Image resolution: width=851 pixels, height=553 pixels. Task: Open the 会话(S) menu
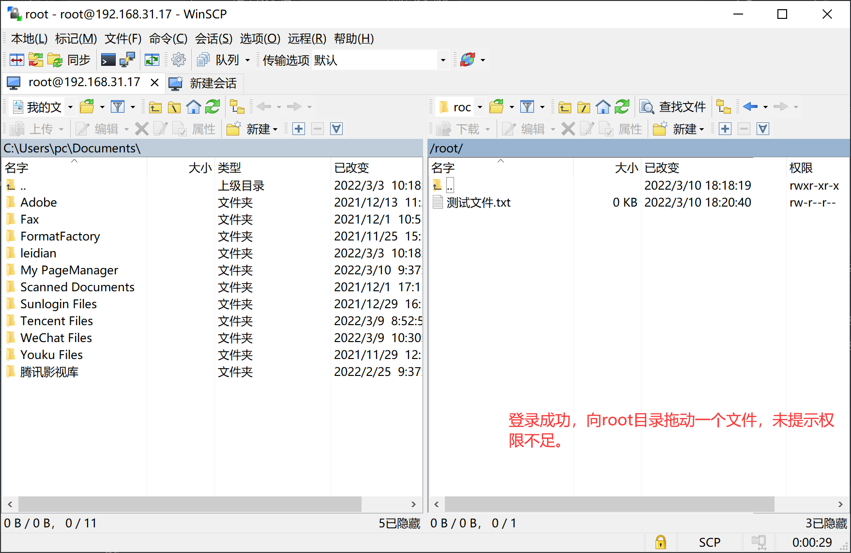(213, 39)
